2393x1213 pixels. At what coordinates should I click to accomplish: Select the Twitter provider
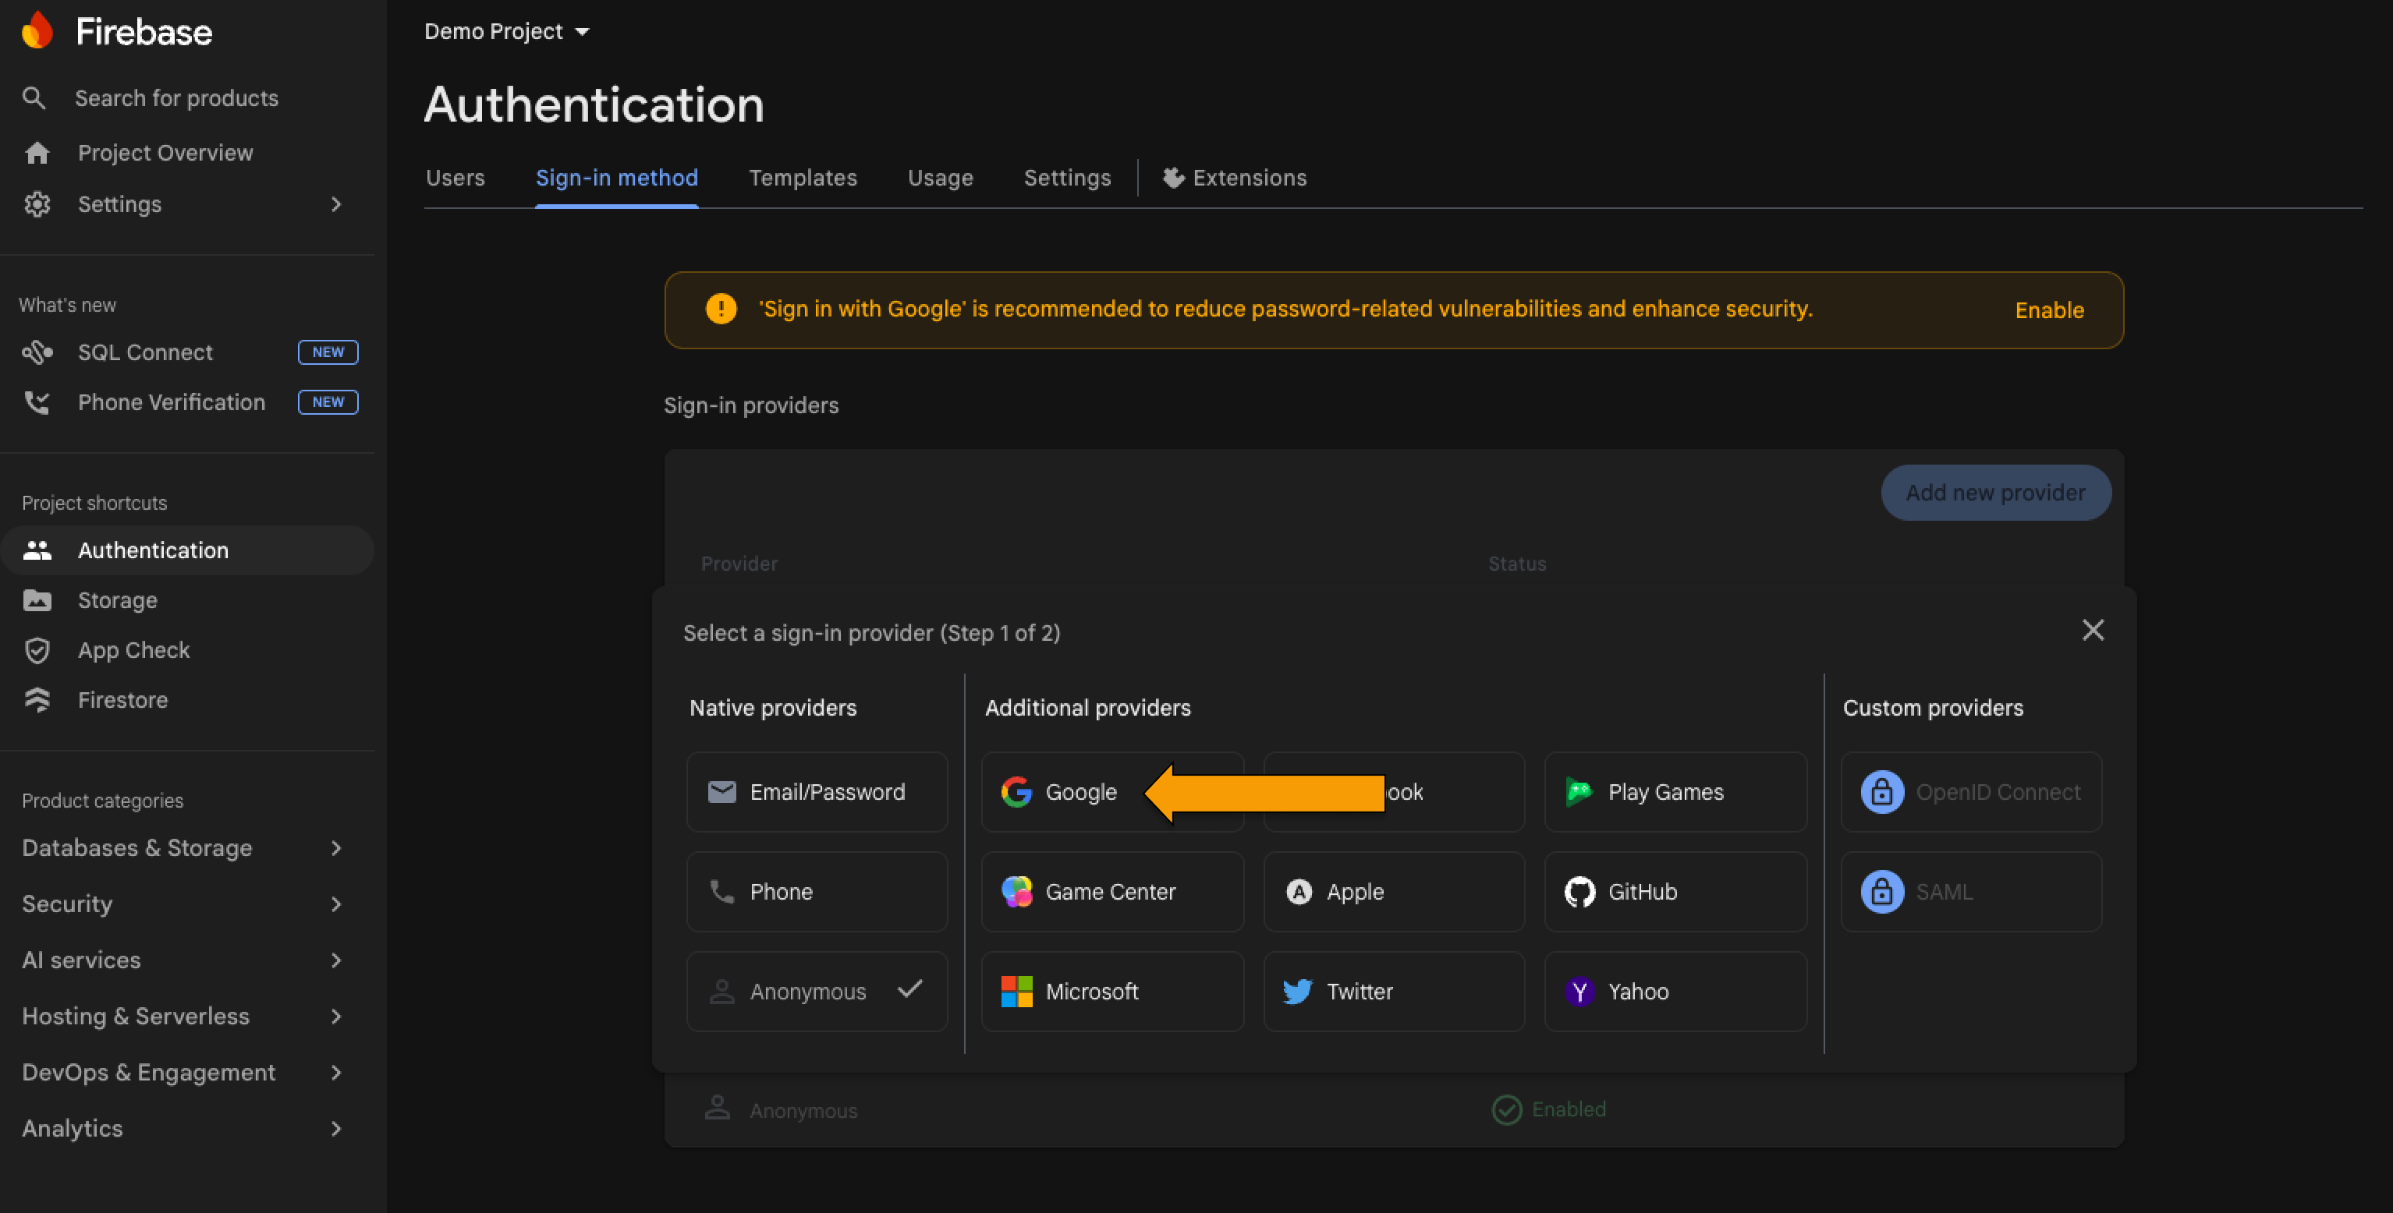pos(1393,991)
